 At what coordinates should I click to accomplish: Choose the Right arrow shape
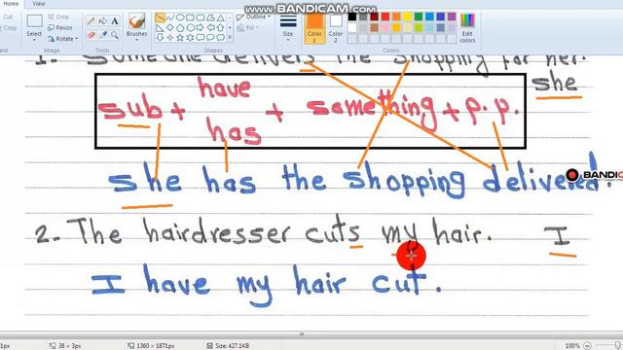tap(200, 28)
